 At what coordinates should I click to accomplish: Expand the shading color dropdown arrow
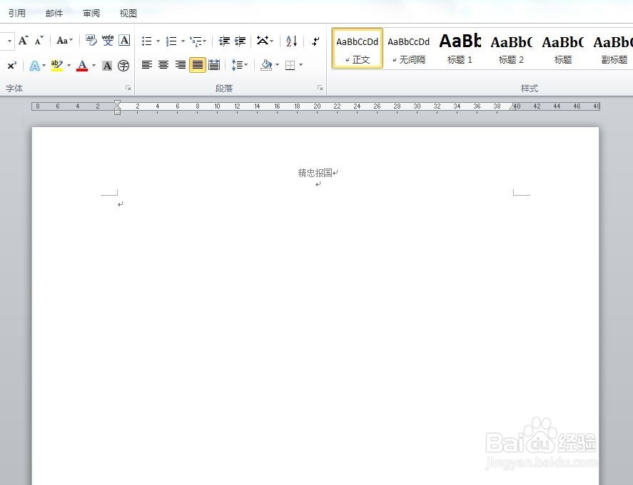click(x=278, y=65)
